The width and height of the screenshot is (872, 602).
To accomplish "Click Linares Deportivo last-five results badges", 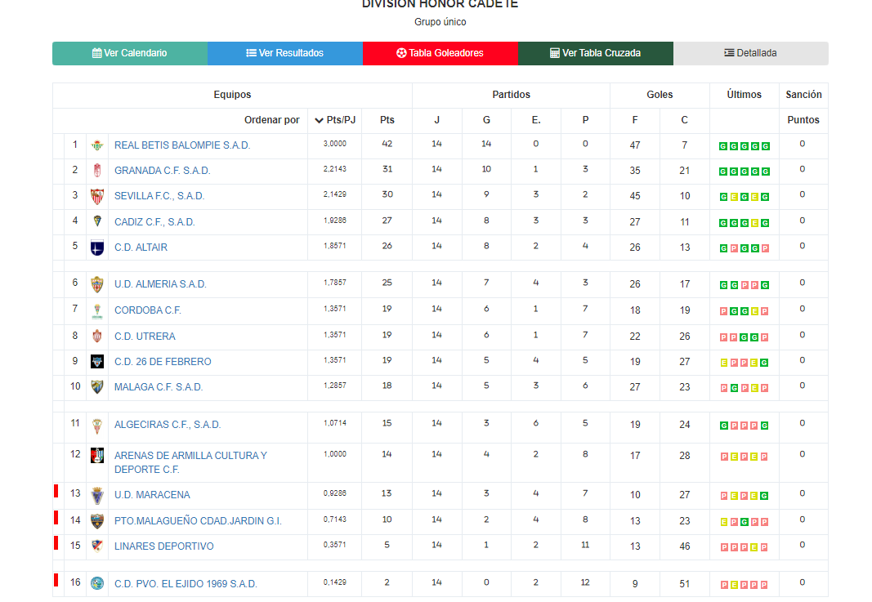I will coord(744,547).
